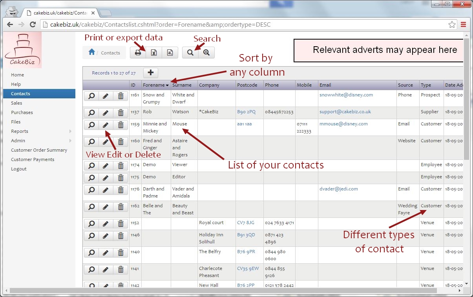Export data to Excel

click(154, 52)
